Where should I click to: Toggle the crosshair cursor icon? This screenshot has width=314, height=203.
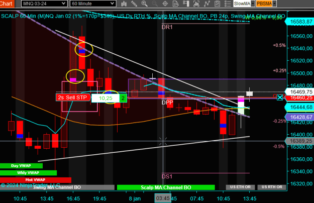click(x=165, y=4)
